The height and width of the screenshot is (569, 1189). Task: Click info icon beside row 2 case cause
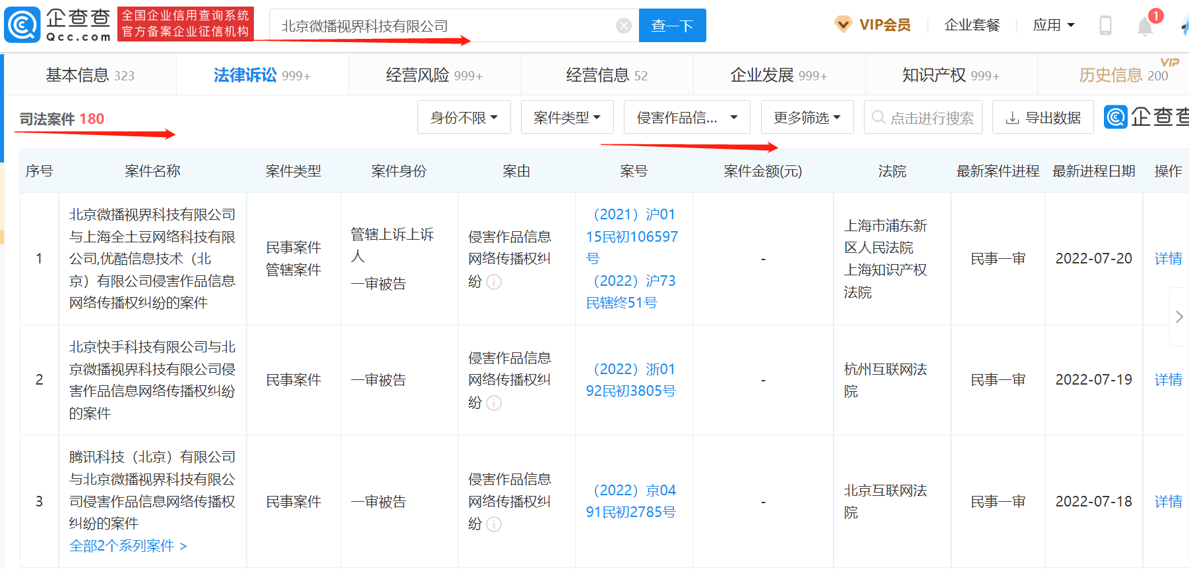click(494, 403)
